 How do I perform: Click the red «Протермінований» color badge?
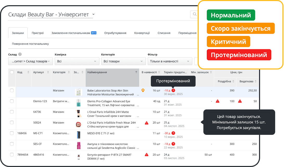pos(239,55)
